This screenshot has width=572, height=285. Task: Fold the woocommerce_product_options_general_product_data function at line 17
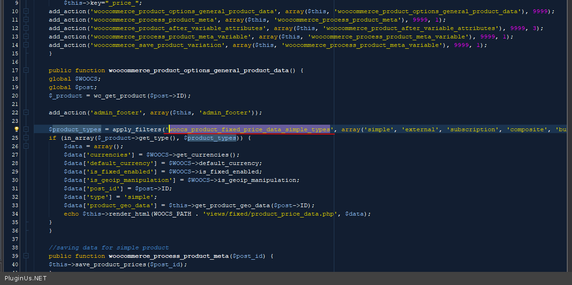point(26,70)
